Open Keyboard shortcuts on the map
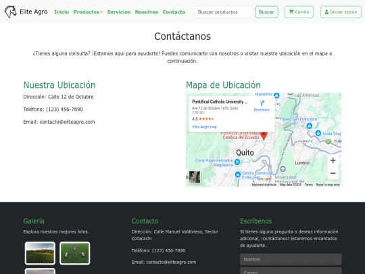This screenshot has height=274, width=365. 264,185
